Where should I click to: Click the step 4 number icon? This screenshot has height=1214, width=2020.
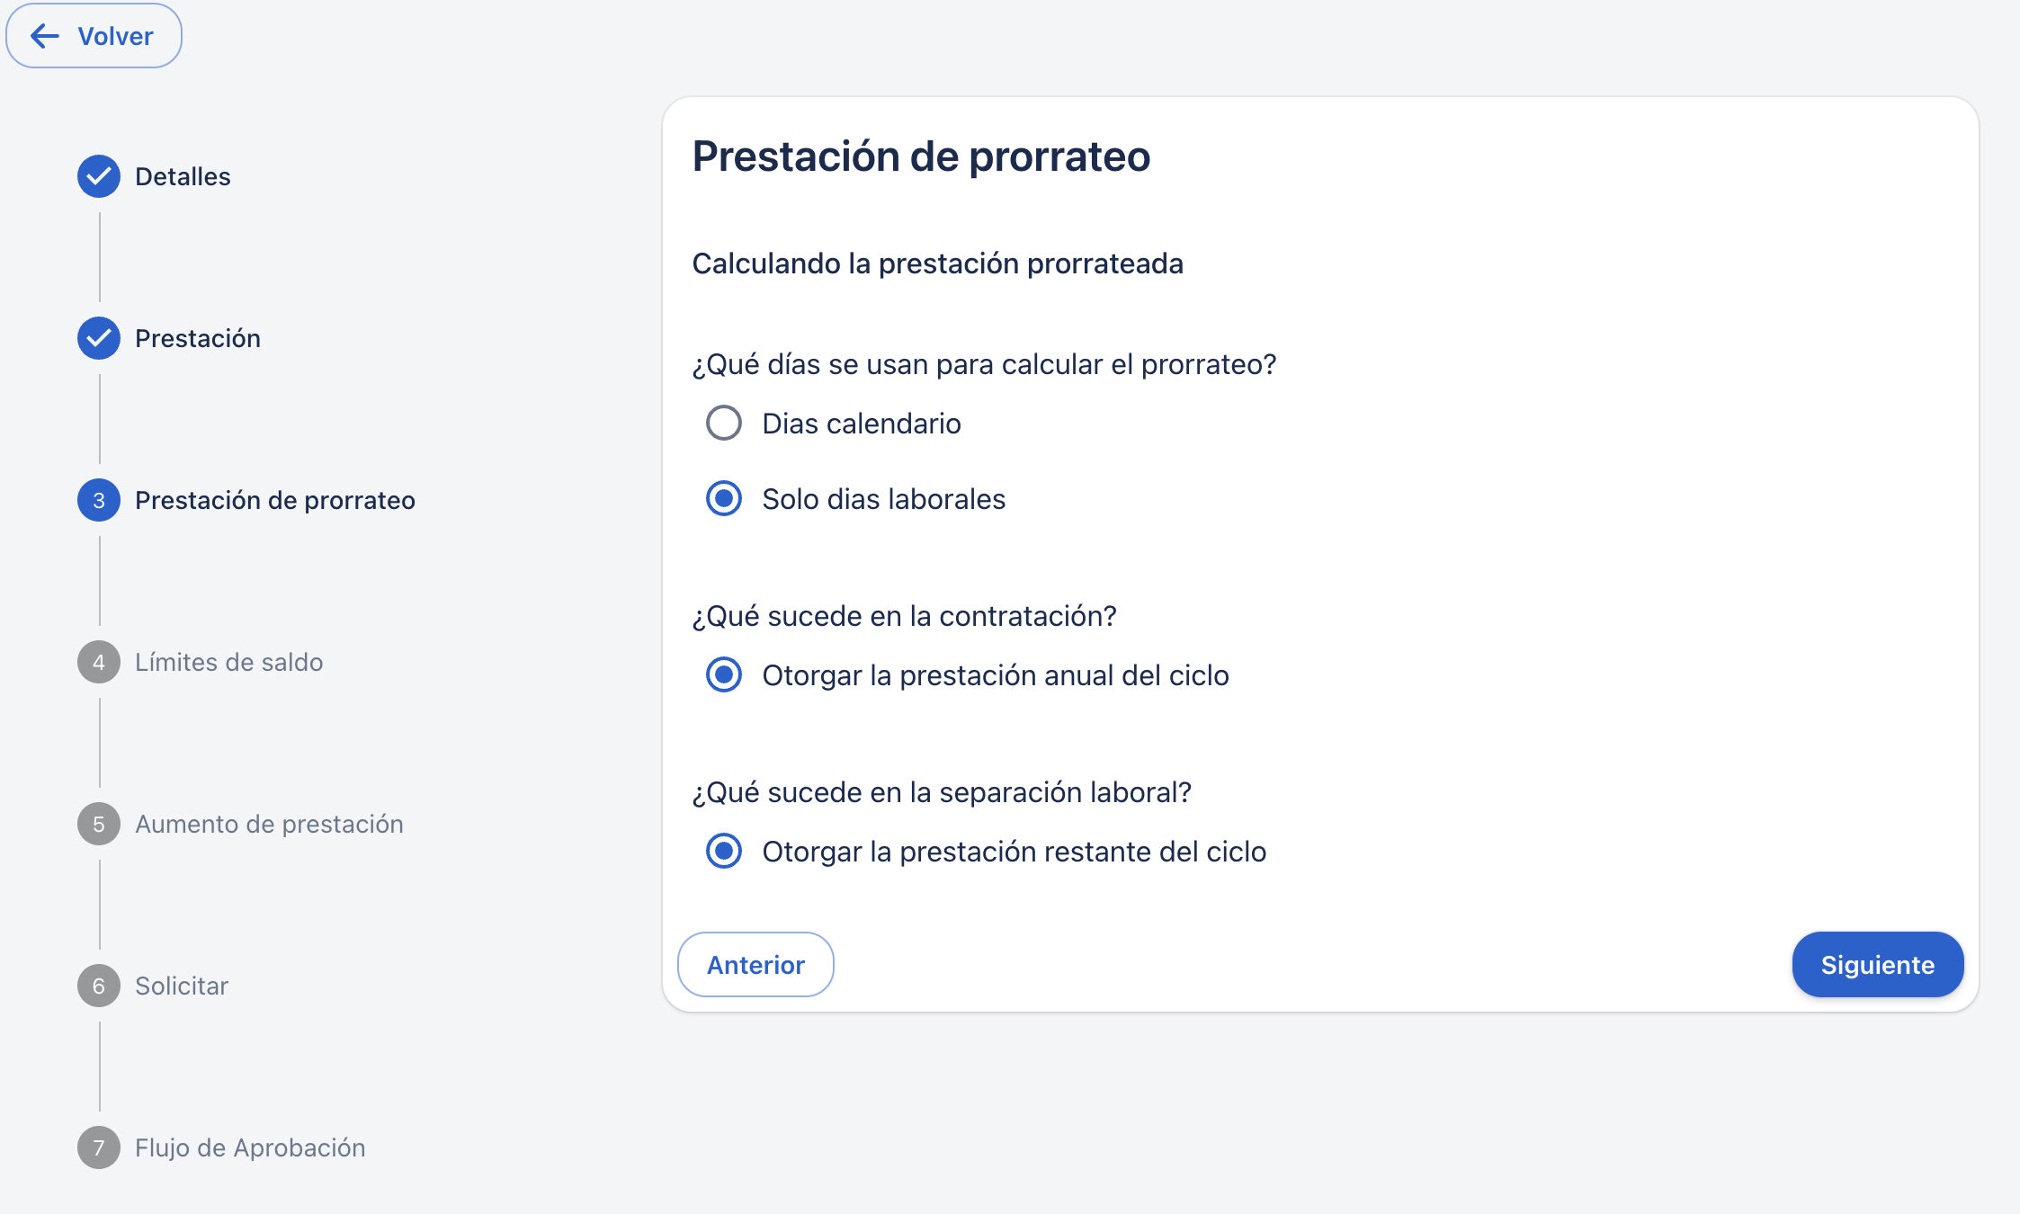99,662
